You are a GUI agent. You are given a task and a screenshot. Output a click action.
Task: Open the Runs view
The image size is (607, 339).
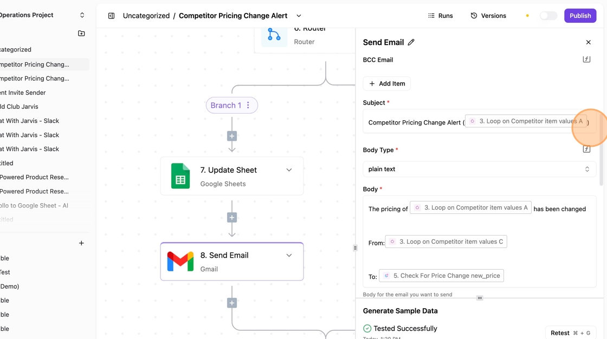440,16
